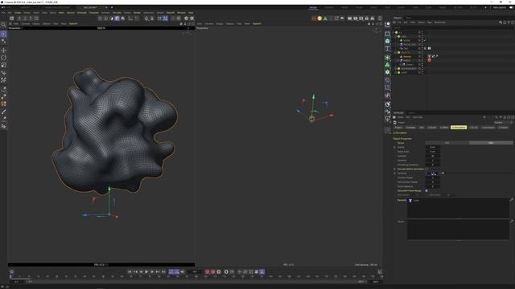
Task: Select the brush paint tool in left toolbar
Action: (3, 112)
